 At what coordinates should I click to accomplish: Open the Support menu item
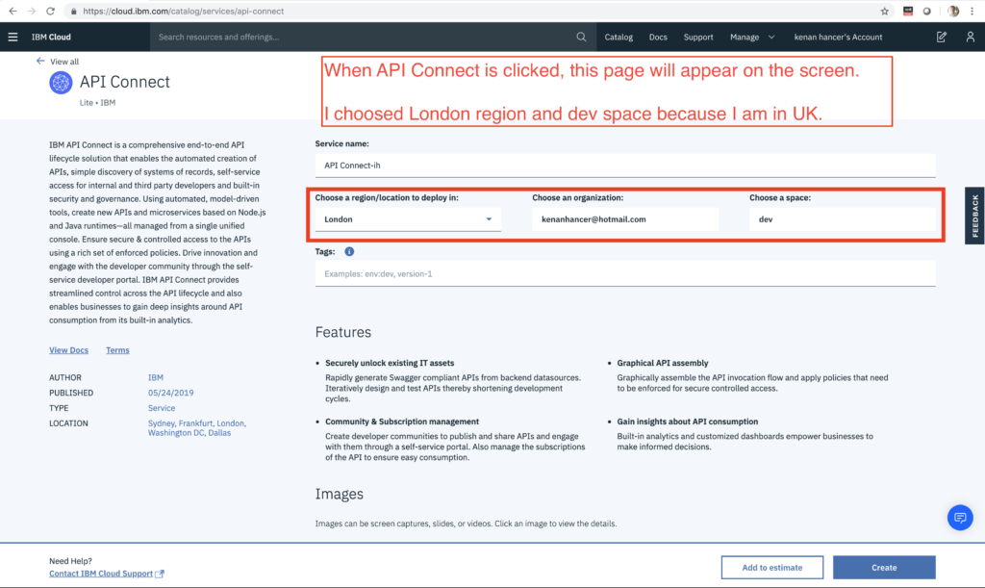[x=698, y=38]
